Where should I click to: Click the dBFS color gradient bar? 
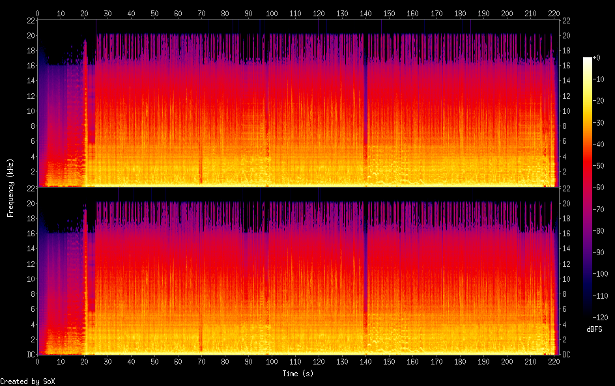(587, 187)
